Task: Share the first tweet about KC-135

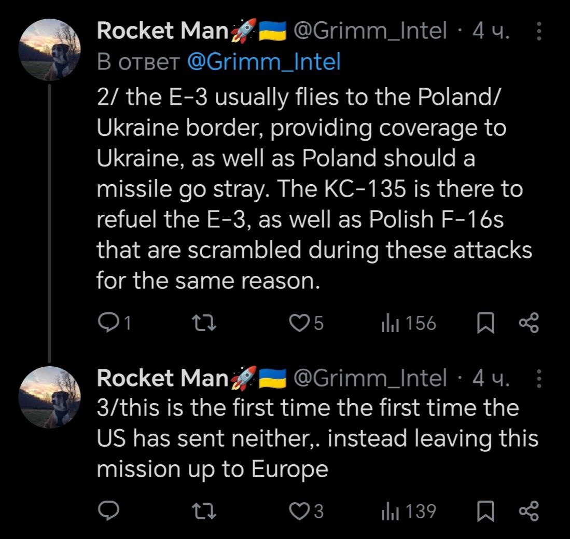Action: point(529,324)
